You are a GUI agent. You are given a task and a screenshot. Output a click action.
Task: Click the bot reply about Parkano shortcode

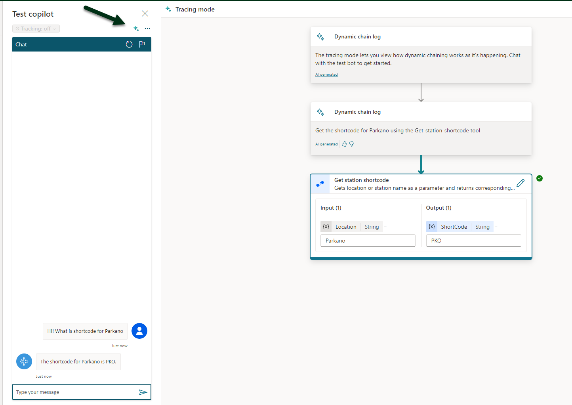pyautogui.click(x=78, y=362)
